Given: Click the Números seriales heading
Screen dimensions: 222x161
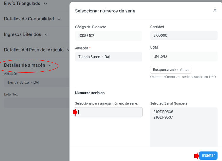Looking at the screenshot, I should (90, 93).
